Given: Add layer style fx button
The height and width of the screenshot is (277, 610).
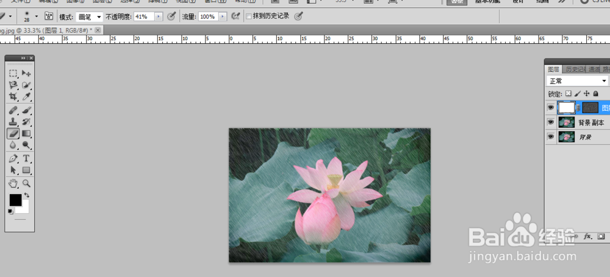Looking at the screenshot, I should [x=588, y=236].
